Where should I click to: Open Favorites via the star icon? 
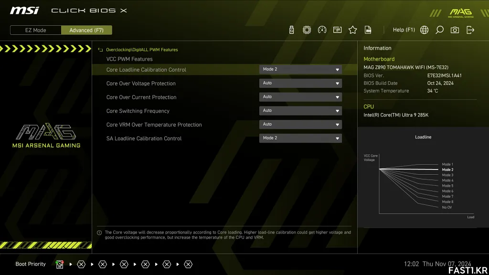pyautogui.click(x=352, y=30)
